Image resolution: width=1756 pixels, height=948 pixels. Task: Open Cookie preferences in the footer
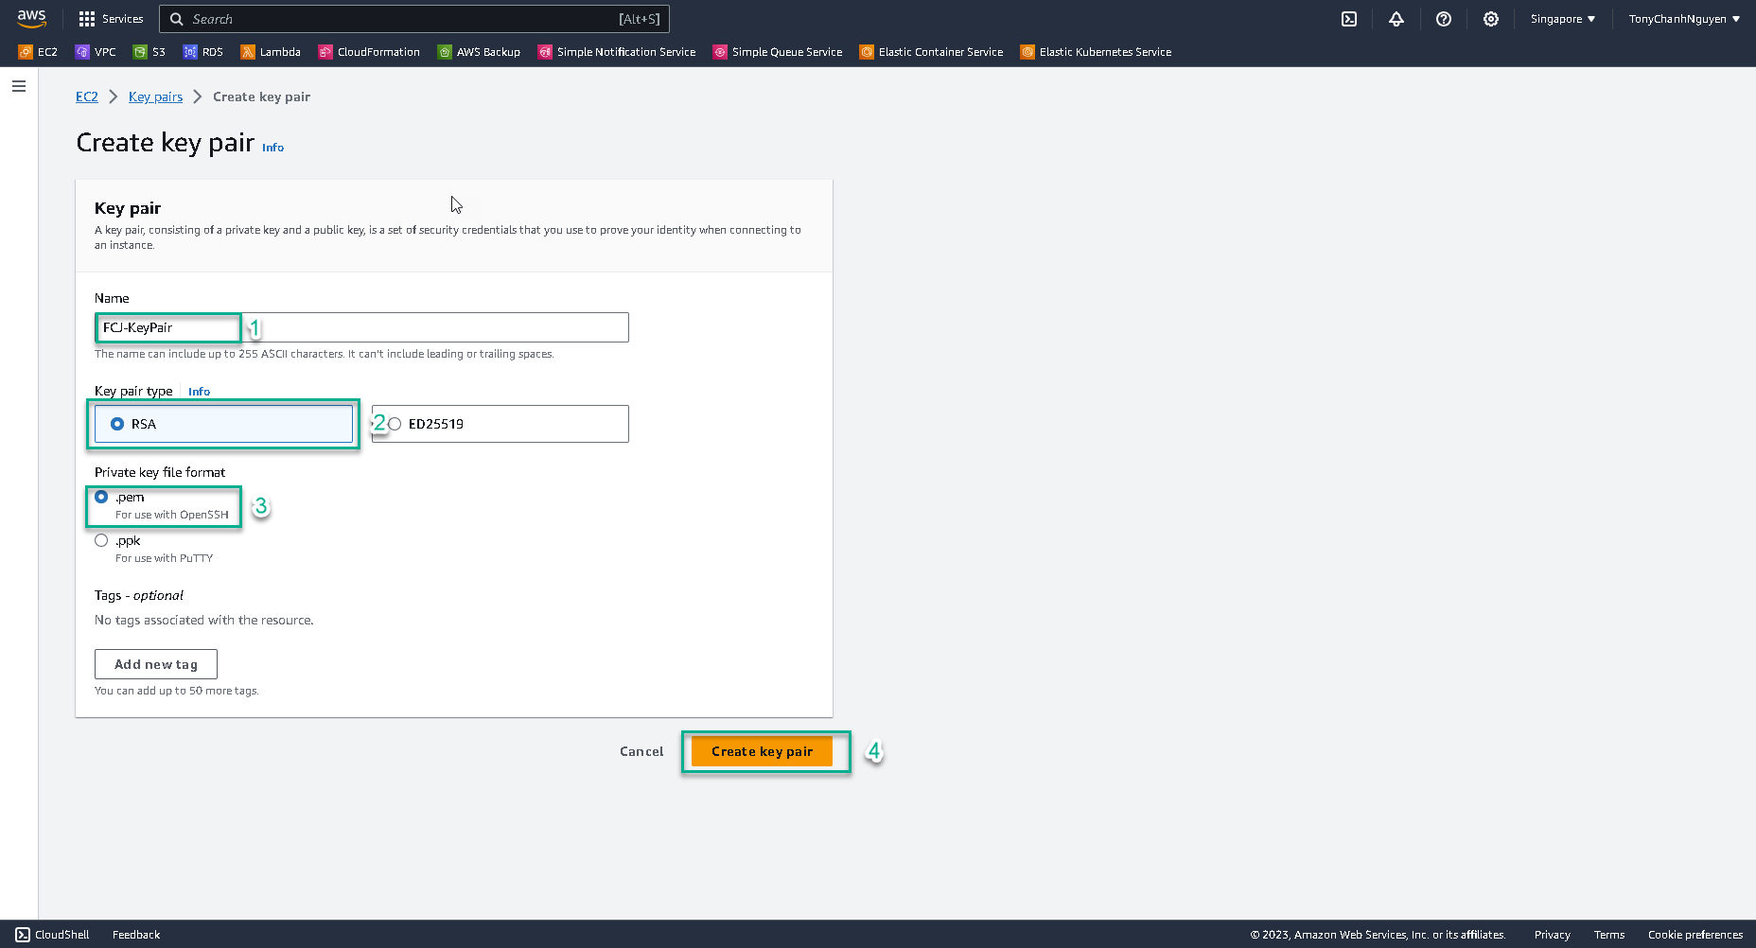tap(1695, 934)
